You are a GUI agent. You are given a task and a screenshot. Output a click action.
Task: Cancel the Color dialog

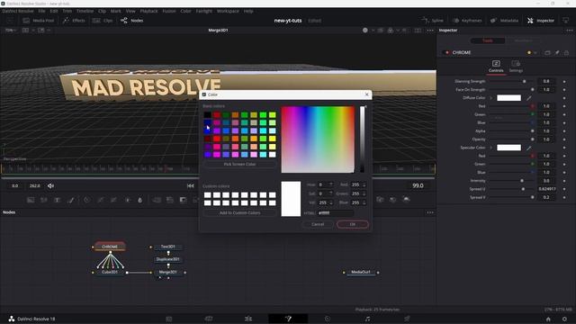318,224
